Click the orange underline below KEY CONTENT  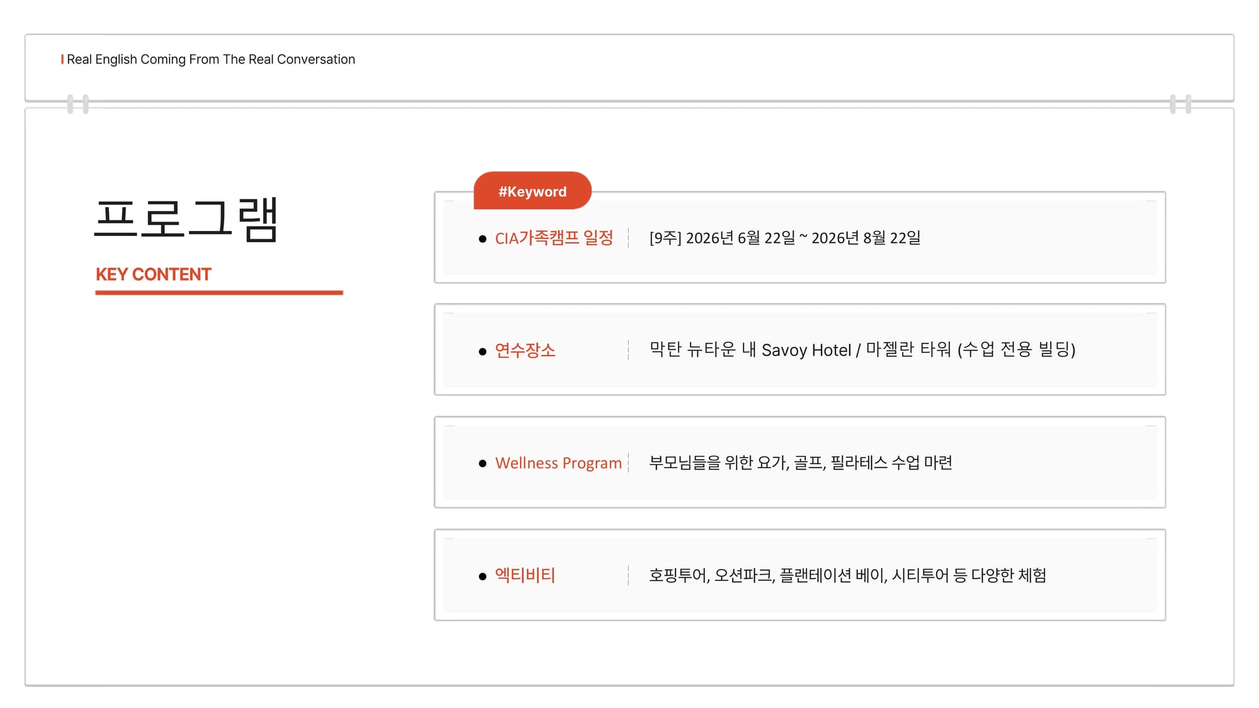[x=219, y=293]
